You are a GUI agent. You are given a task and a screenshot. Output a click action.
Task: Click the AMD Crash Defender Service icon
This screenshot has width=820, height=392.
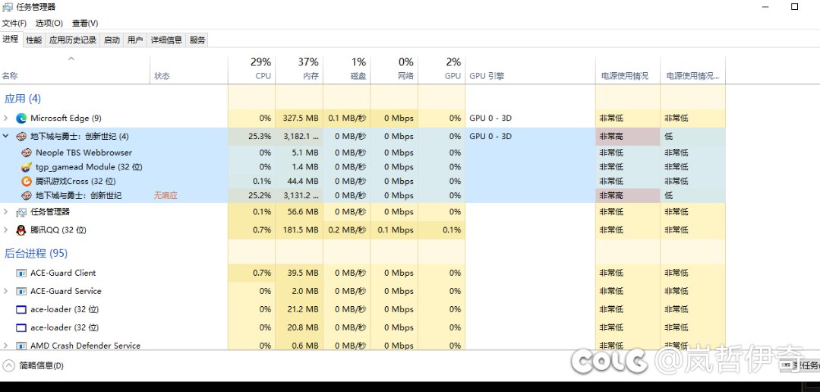click(x=21, y=346)
